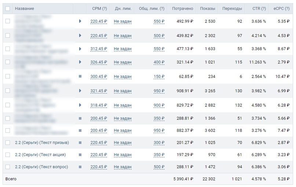Click play icon for 492.99 ₽ spent row
The height and width of the screenshot is (187, 296).
click(x=80, y=21)
